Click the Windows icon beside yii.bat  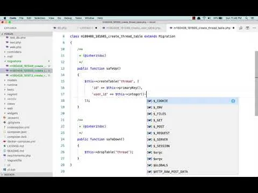(x=5, y=169)
